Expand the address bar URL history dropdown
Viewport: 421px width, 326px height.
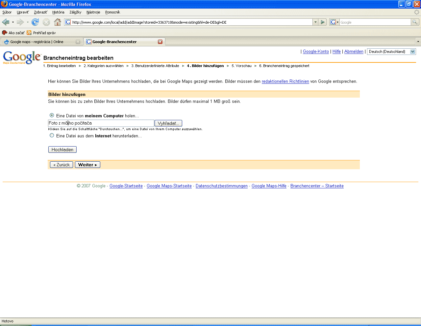315,22
